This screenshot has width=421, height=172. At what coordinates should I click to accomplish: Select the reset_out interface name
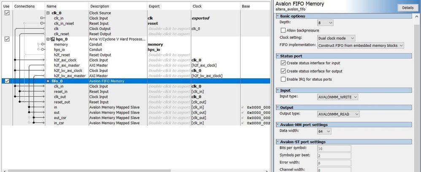point(62,102)
